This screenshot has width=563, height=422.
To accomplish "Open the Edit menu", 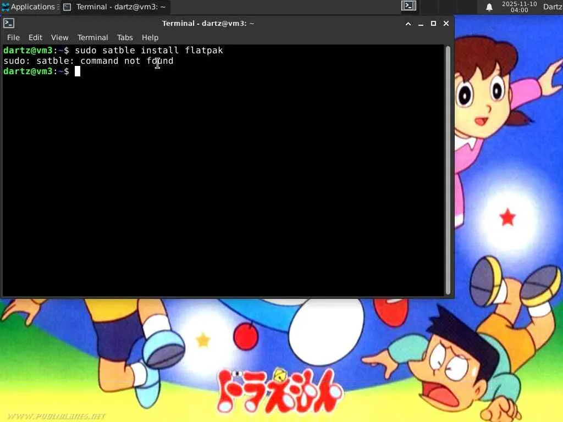I will (36, 37).
